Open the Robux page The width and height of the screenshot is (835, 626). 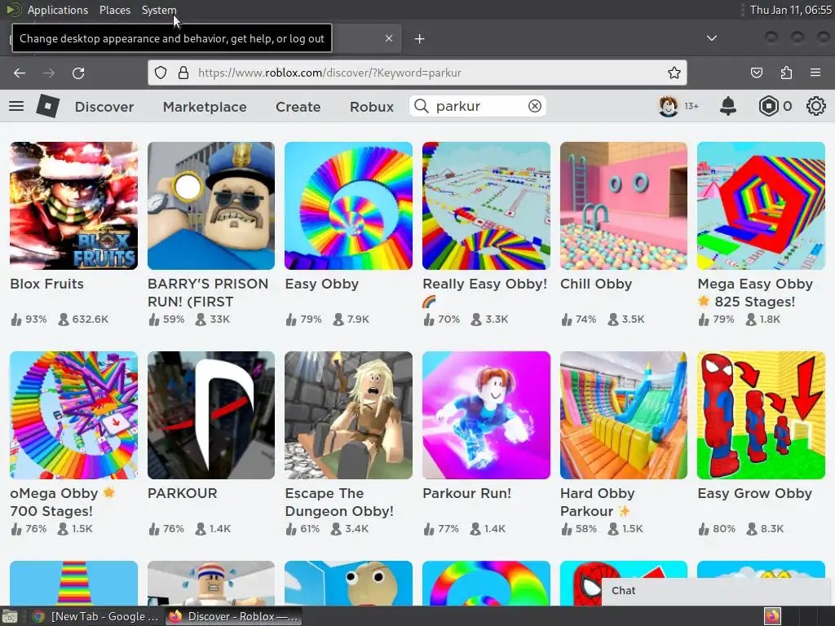tap(372, 107)
